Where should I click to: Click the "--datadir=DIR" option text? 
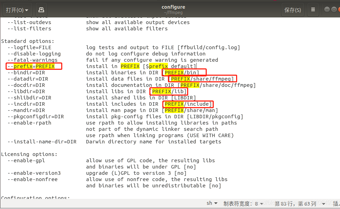[28, 79]
